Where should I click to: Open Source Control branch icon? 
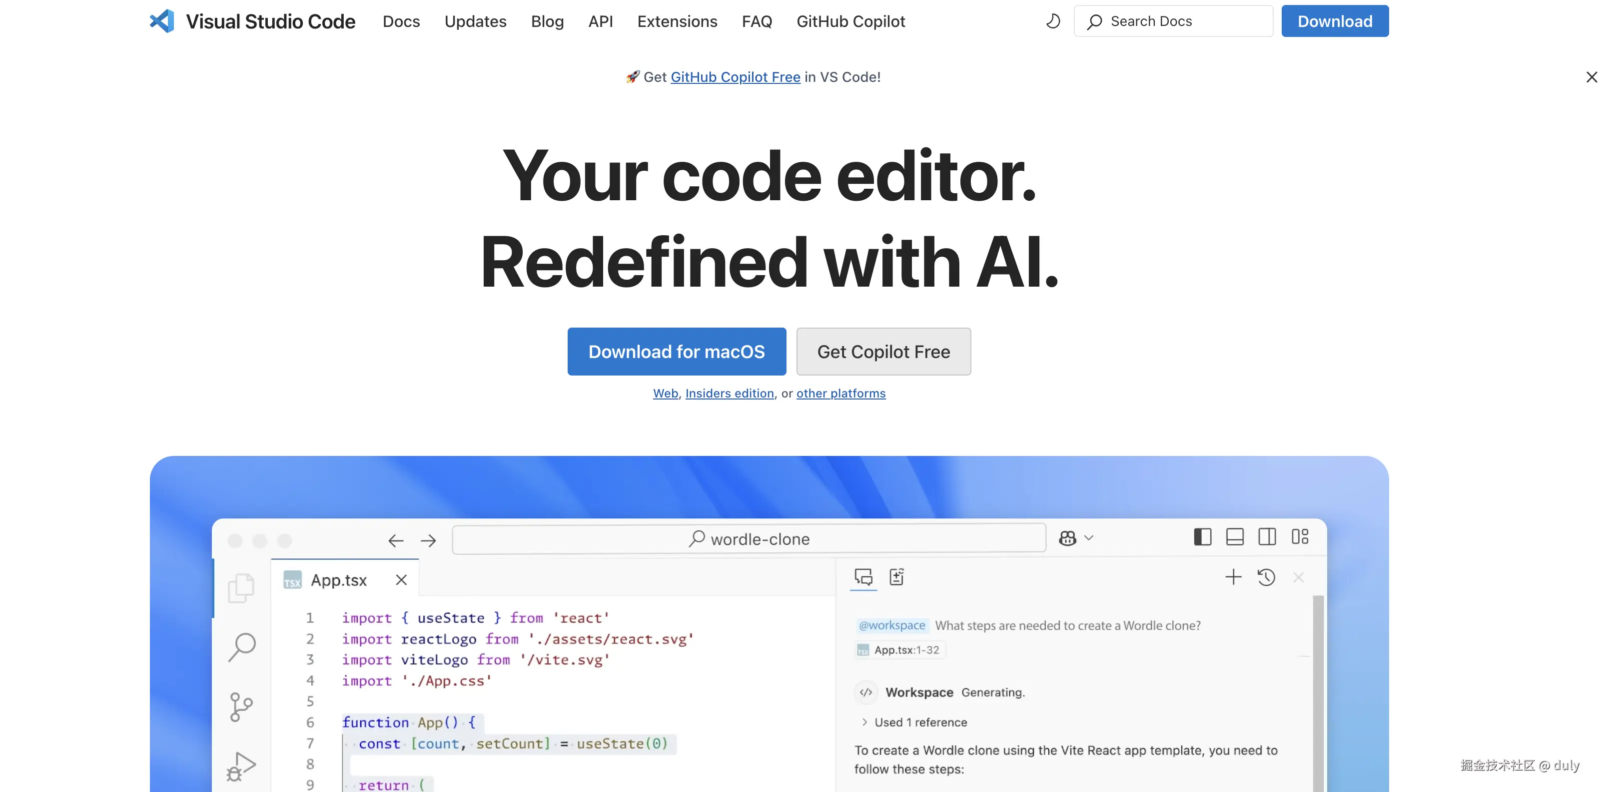tap(241, 707)
